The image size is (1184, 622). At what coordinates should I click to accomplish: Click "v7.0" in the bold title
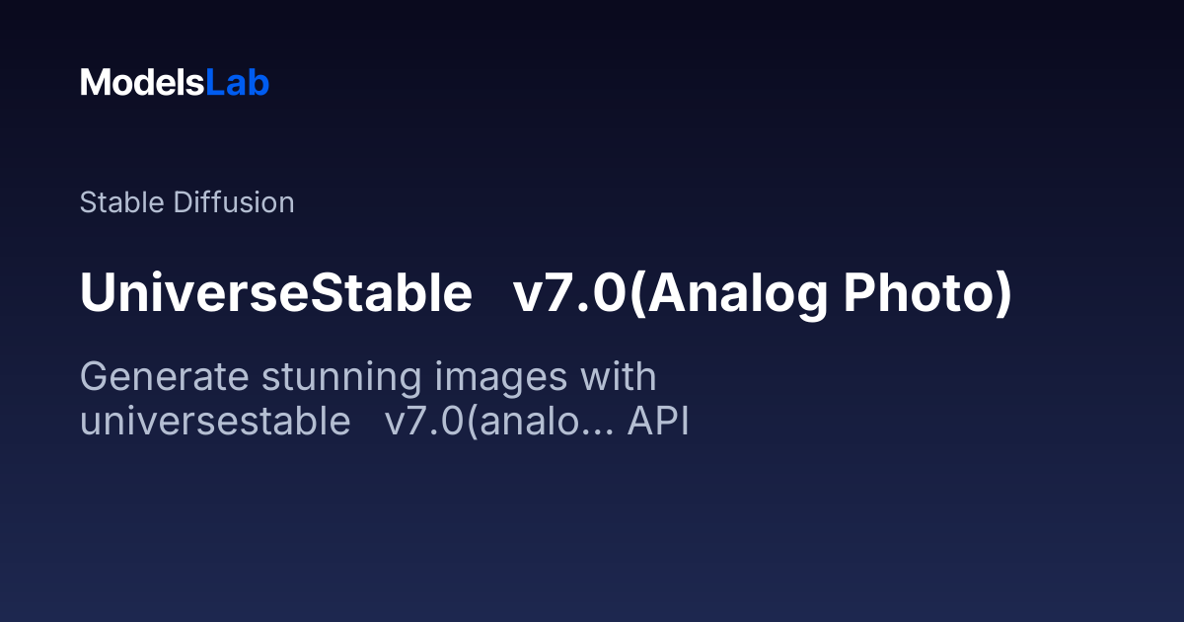[x=569, y=294]
